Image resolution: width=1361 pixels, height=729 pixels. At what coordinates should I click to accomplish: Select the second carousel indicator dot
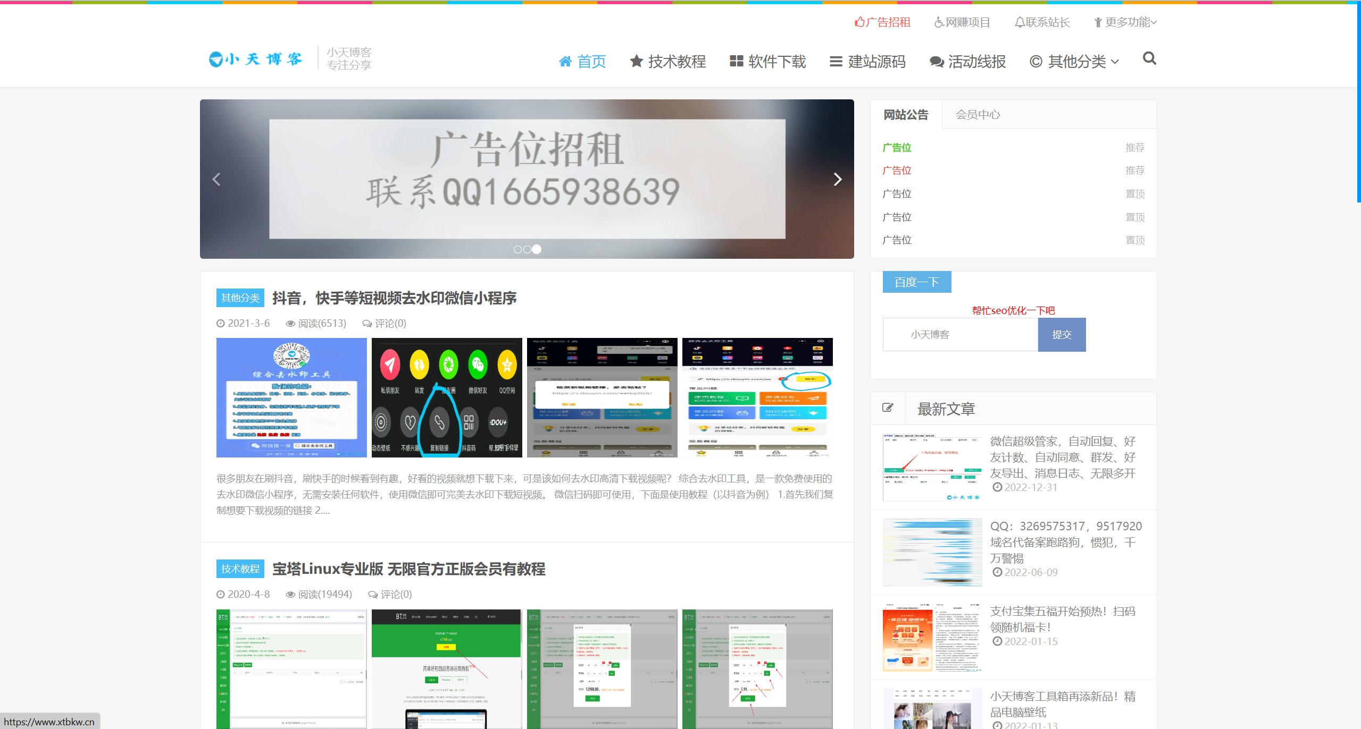click(527, 249)
